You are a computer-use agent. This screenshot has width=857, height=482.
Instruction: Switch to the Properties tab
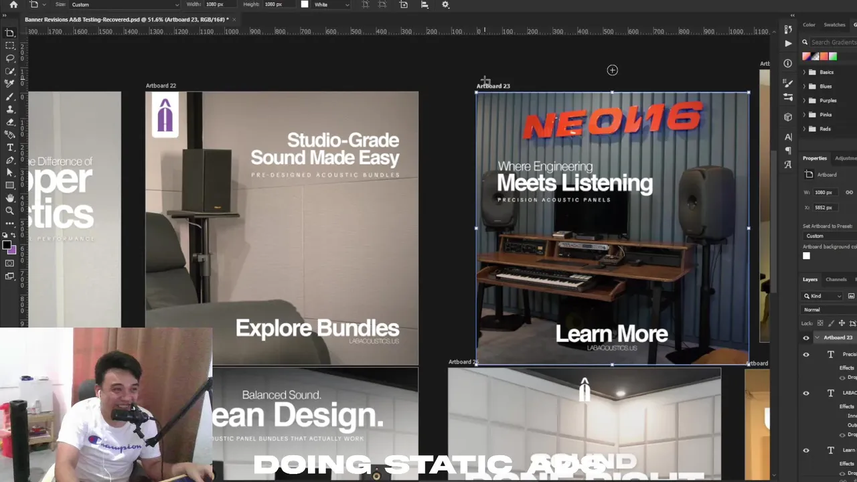coord(815,158)
